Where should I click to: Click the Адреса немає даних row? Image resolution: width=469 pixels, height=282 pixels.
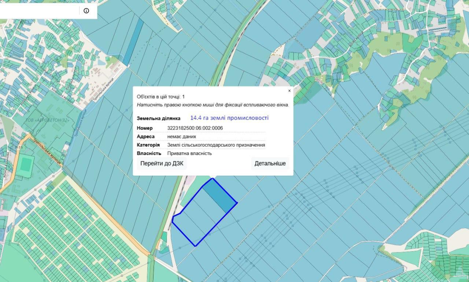point(201,136)
